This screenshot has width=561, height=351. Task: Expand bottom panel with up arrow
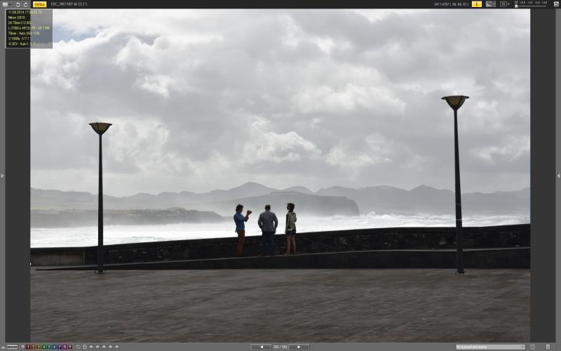pyautogui.click(x=4, y=347)
